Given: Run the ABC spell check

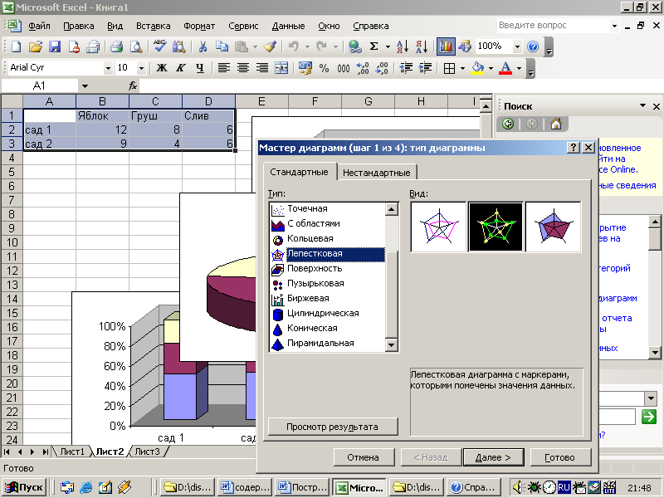Looking at the screenshot, I should 159,46.
